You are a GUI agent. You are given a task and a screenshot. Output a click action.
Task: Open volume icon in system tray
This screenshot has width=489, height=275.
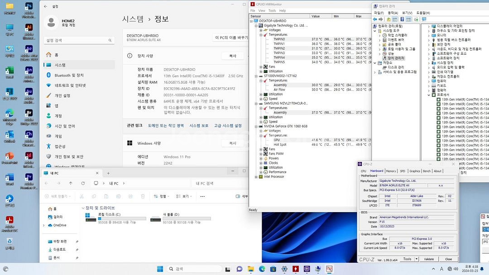[456, 269]
